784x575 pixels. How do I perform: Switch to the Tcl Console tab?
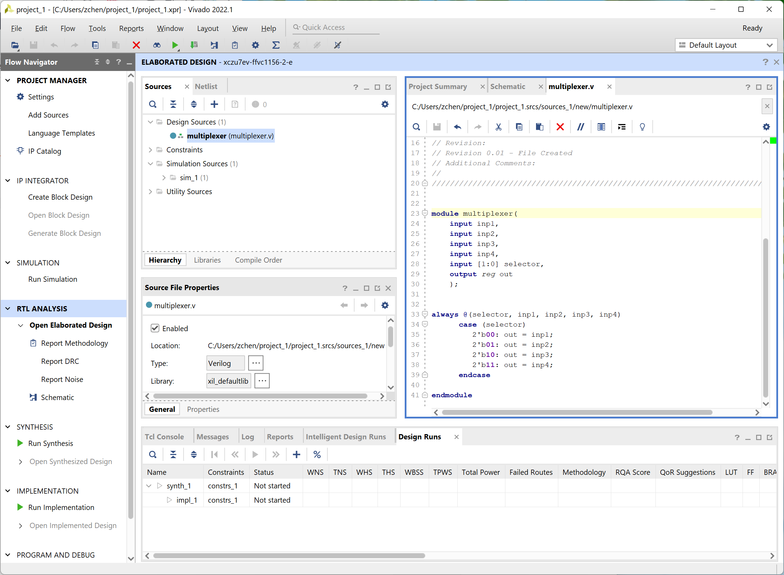click(164, 437)
